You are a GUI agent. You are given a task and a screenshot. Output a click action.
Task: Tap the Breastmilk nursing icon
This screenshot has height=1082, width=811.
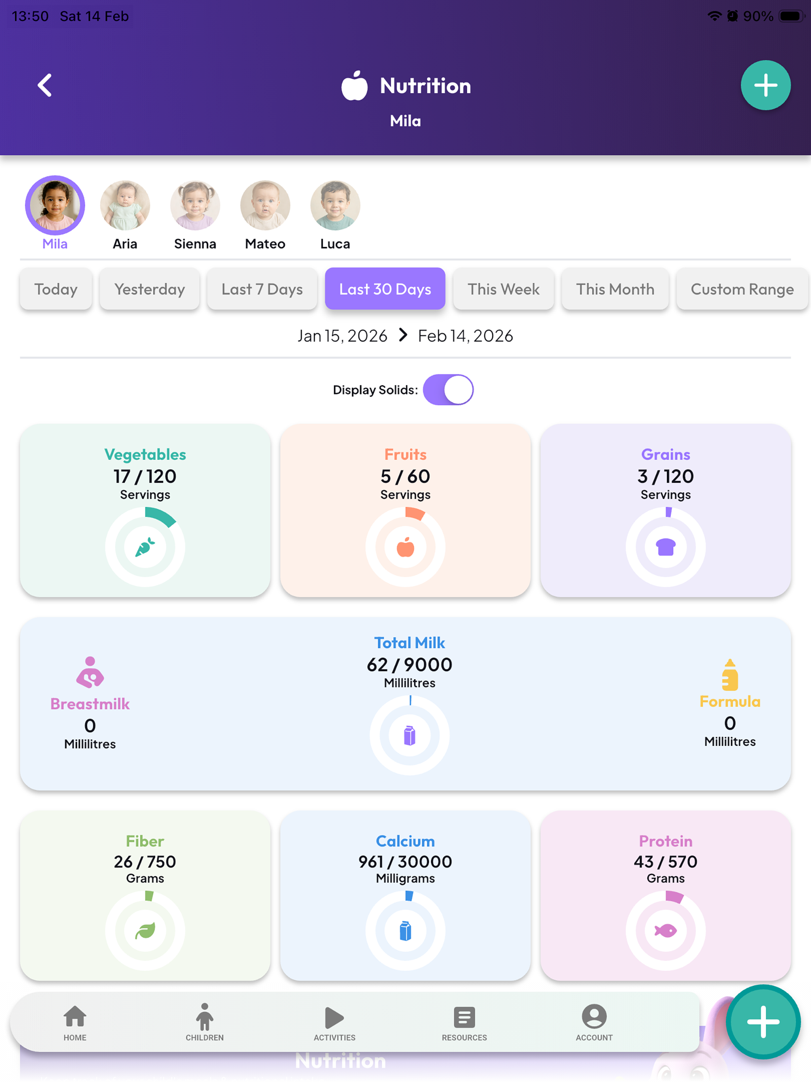(x=90, y=672)
